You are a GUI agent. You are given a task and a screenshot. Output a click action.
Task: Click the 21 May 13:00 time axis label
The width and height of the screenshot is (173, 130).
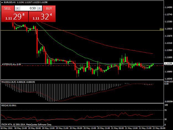[x=131, y=128]
